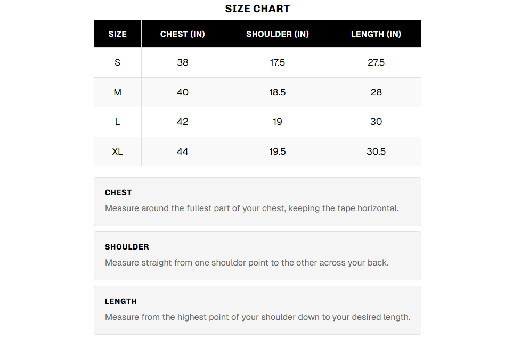
Task: Click the shoulder value 17.5 cell
Action: click(277, 62)
